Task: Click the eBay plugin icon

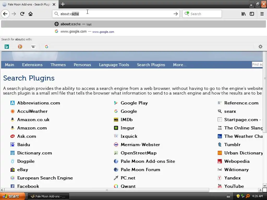Action: [13, 170]
